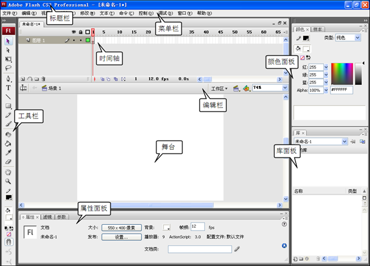Select the Ink Bottle tool
Image resolution: width=370 pixels, height=266 pixels.
(8, 134)
